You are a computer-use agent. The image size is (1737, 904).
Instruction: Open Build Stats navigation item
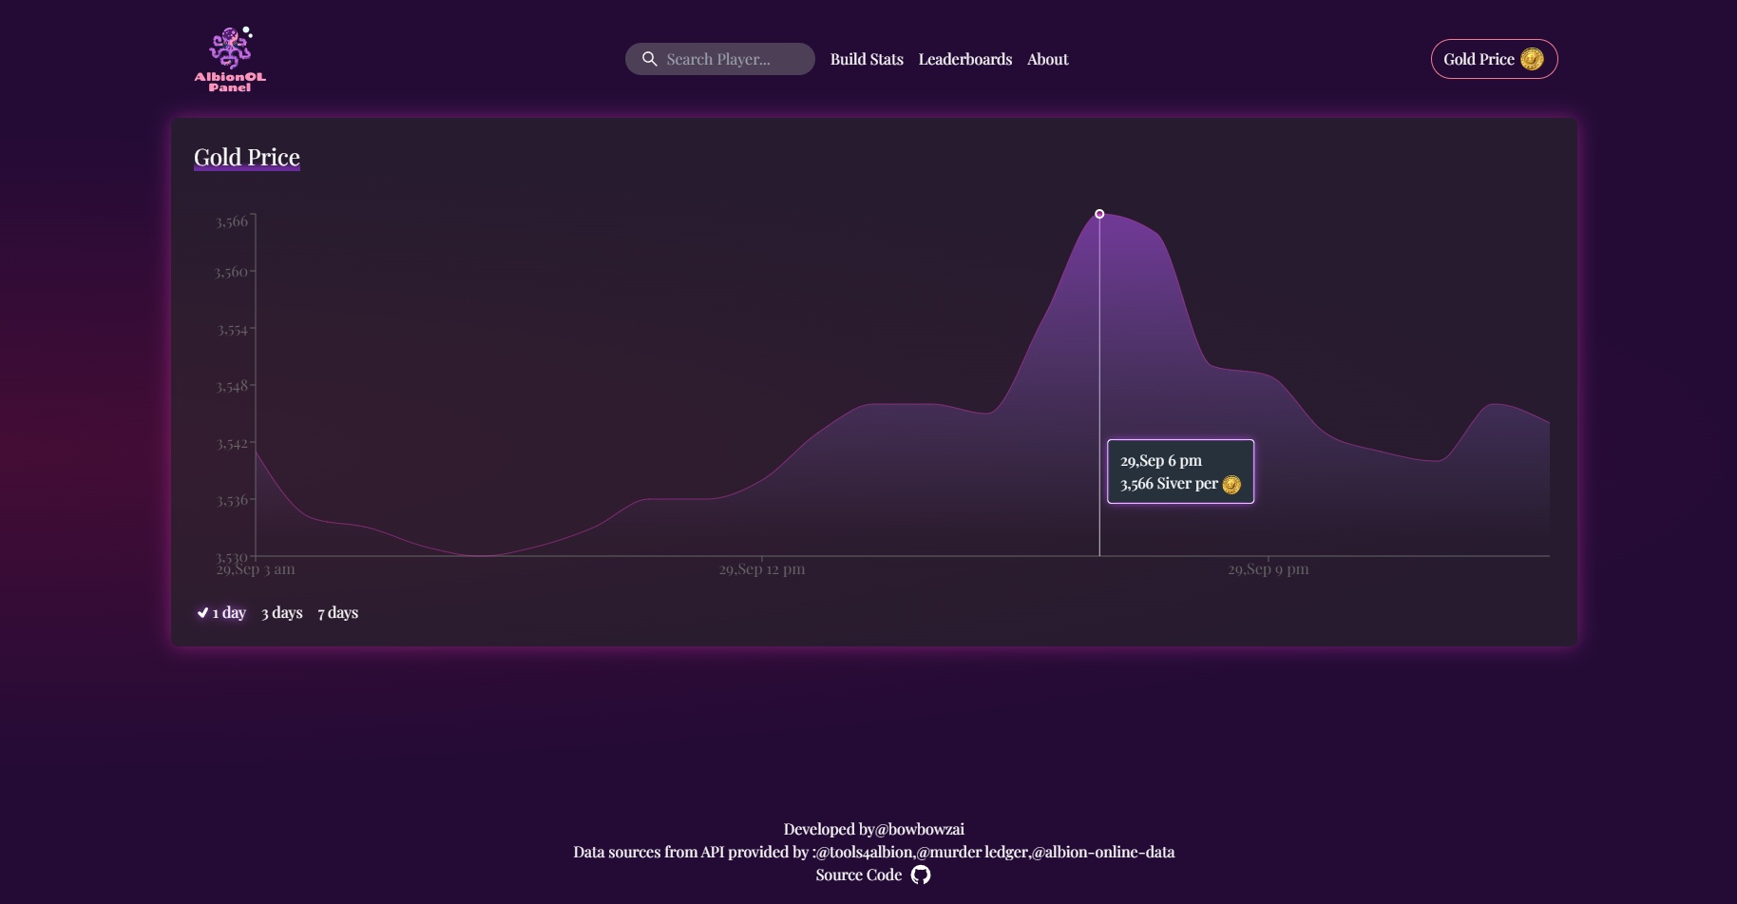867,58
